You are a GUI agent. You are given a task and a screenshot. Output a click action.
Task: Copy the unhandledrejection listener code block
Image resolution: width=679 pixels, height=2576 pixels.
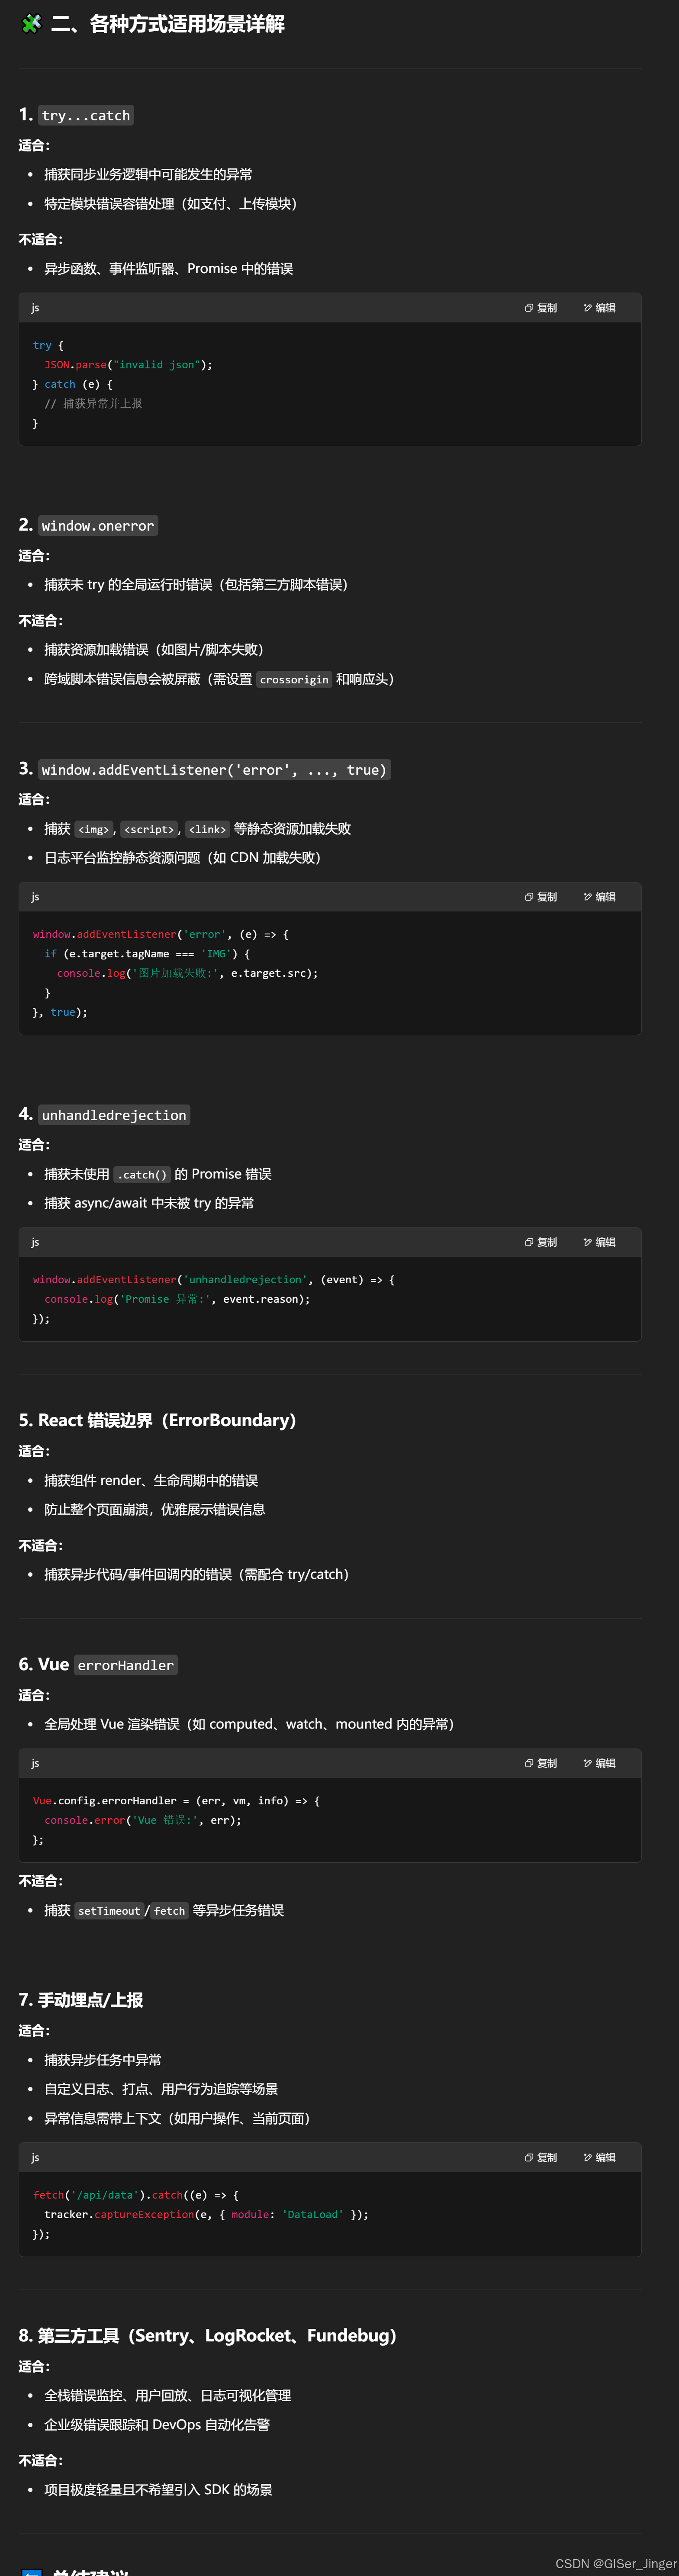(x=541, y=1242)
